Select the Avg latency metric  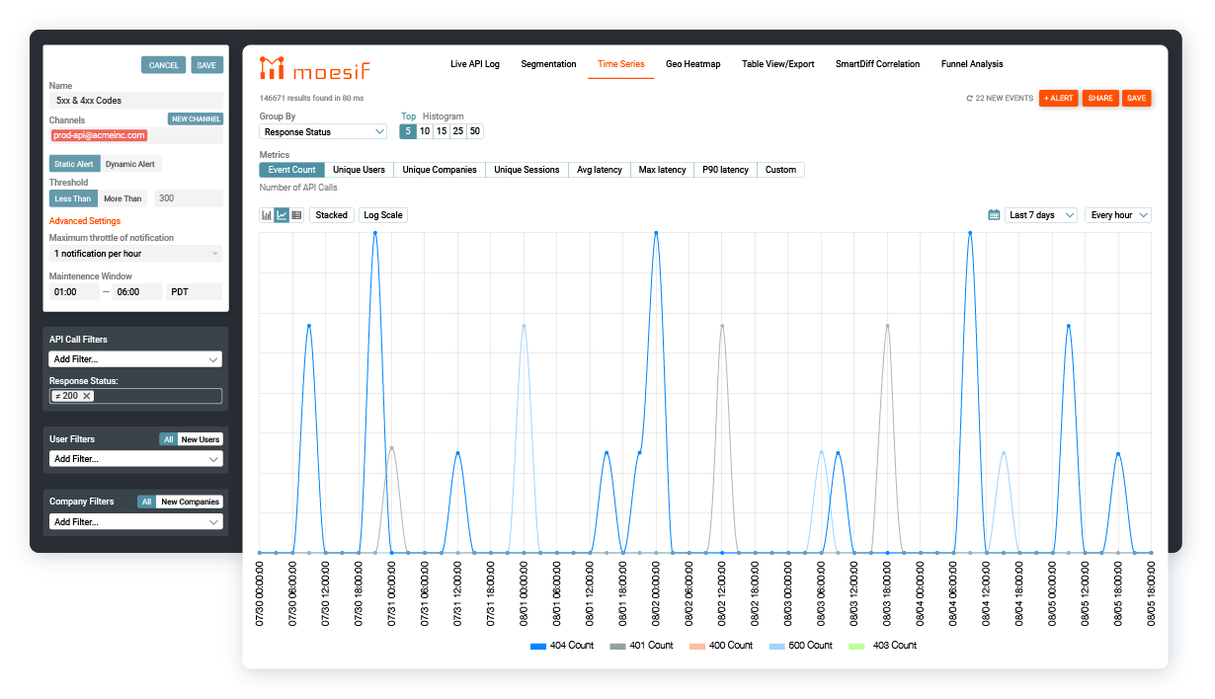pyautogui.click(x=600, y=170)
